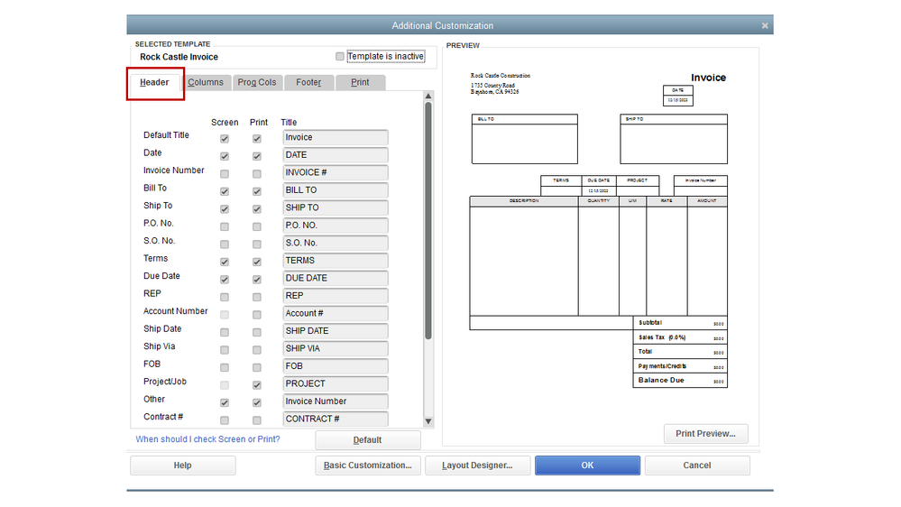Check Print for Ship Date

pyautogui.click(x=257, y=332)
